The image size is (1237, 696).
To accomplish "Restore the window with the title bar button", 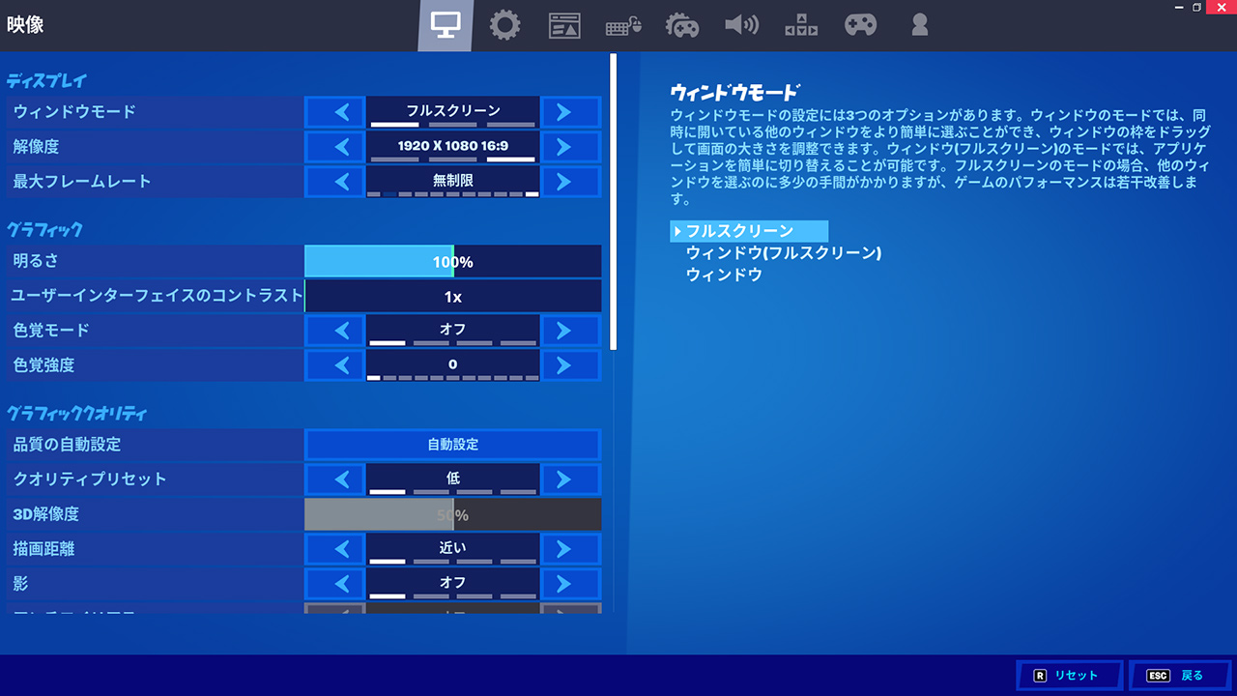I will click(x=1196, y=7).
